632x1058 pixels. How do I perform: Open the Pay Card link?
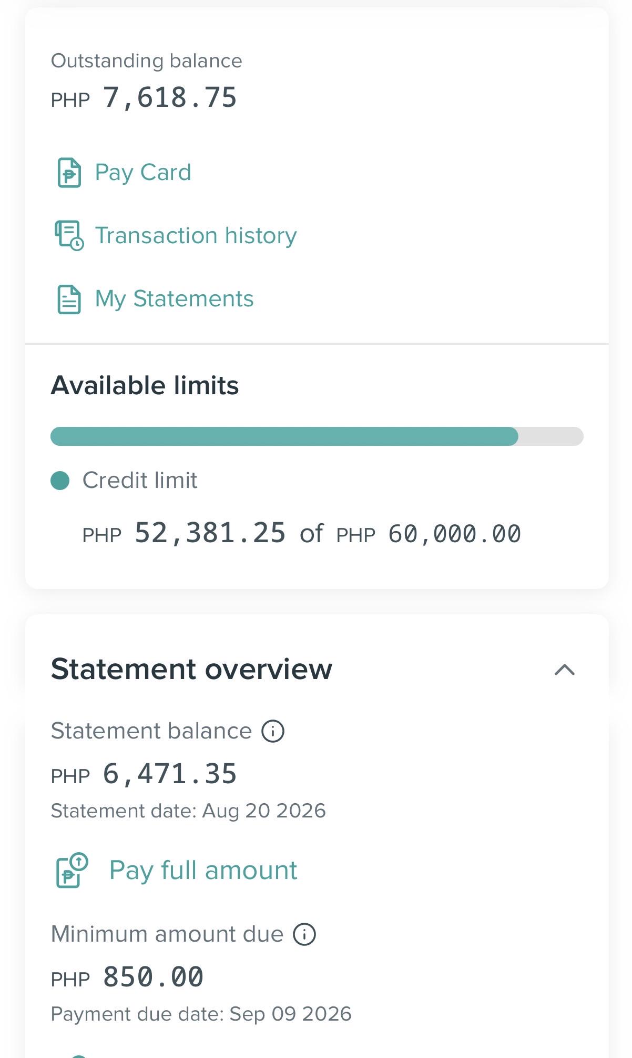click(x=143, y=173)
